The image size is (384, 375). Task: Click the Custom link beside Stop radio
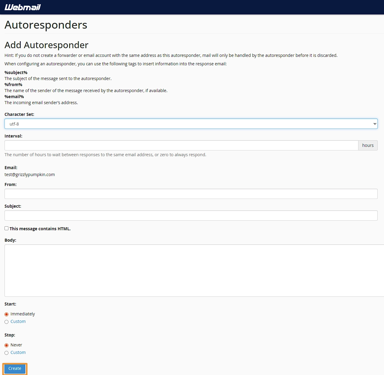[x=18, y=352]
